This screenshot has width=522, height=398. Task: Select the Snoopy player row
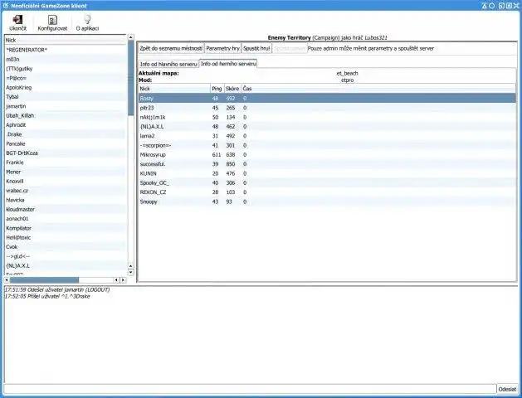pos(327,201)
